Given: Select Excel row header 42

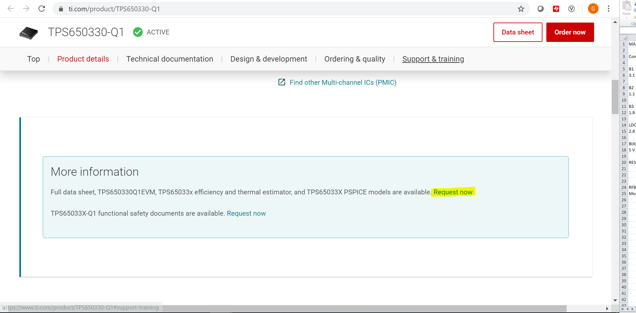Looking at the screenshot, I should coord(624,299).
